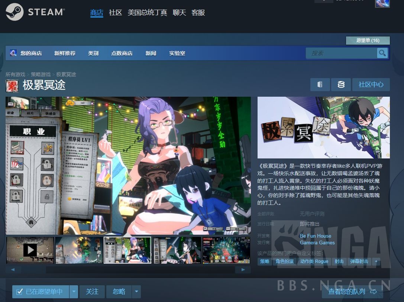Screen dimensions: 404x302
Task: Click the plus icon to add tags
Action: [376, 261]
